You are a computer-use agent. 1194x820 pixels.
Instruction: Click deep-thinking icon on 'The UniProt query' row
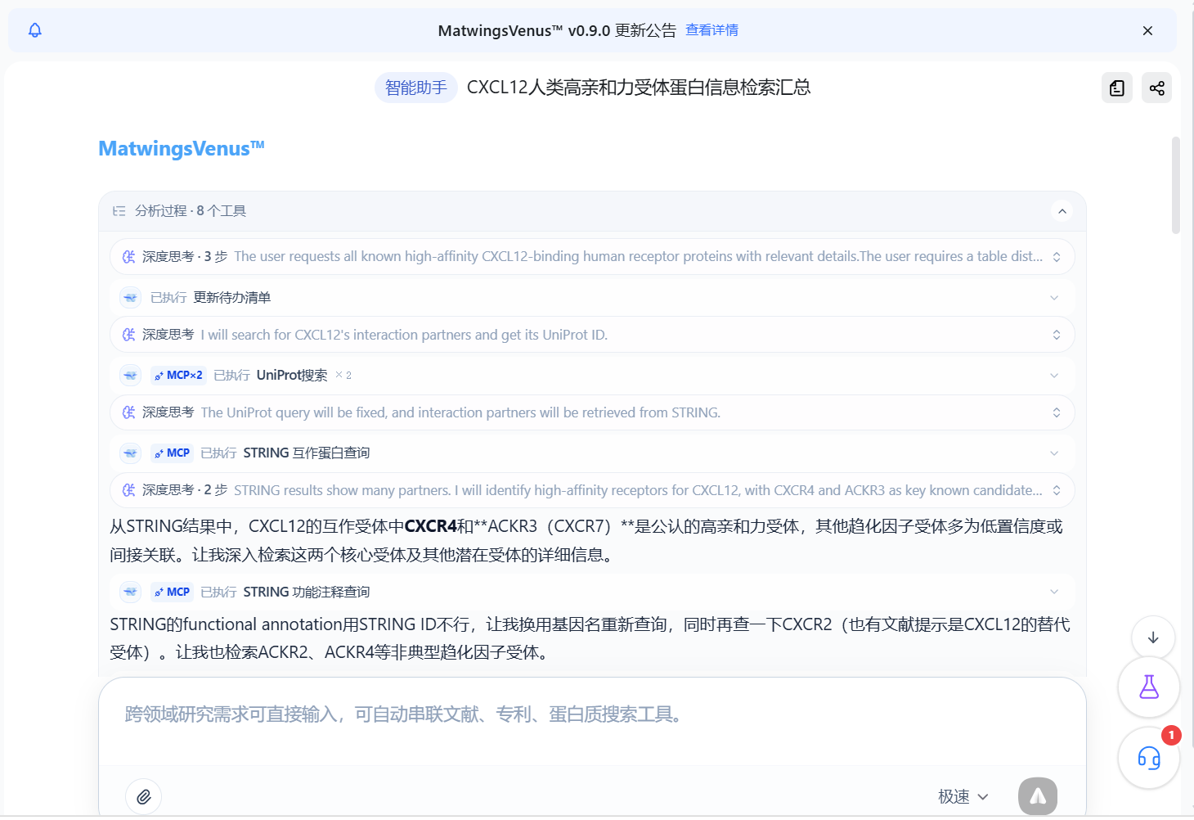point(128,412)
